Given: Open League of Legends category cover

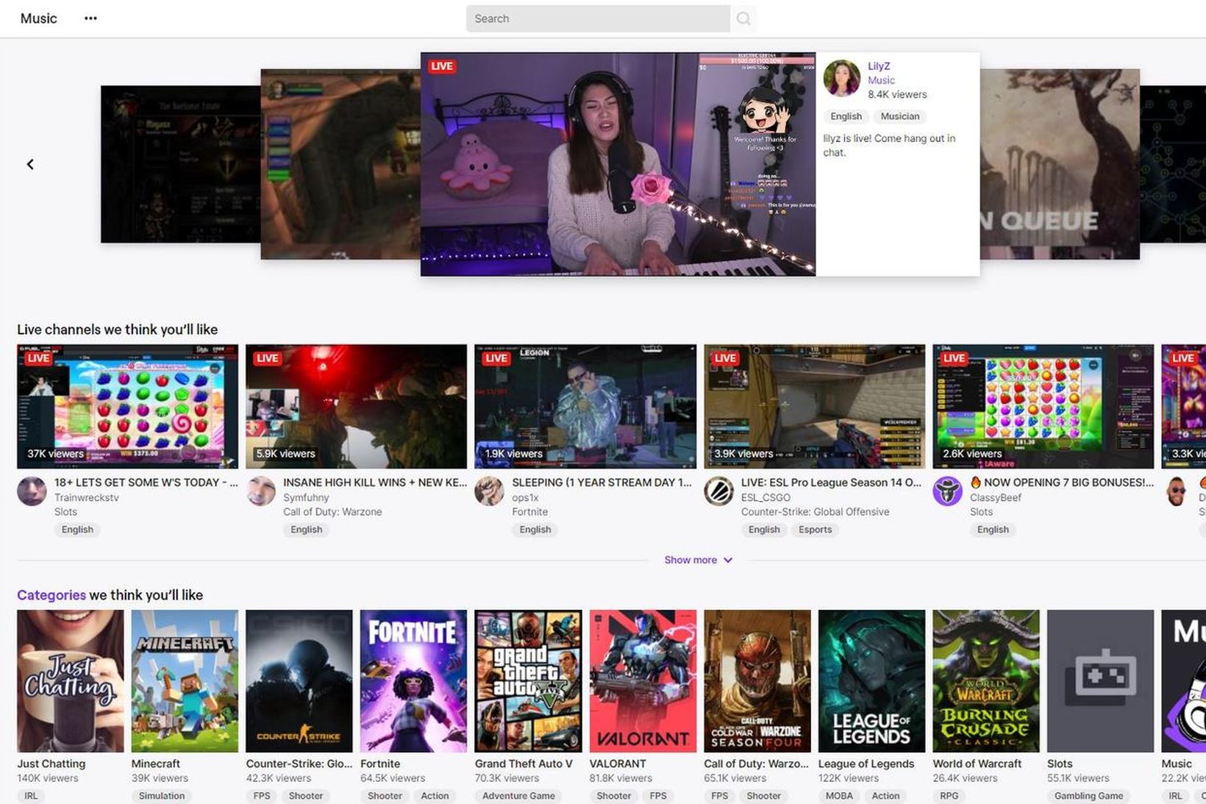Looking at the screenshot, I should pos(871,681).
